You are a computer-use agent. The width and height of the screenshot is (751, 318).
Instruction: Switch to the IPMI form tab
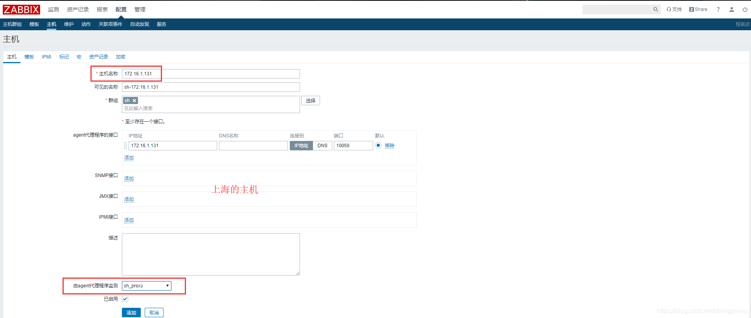(46, 57)
